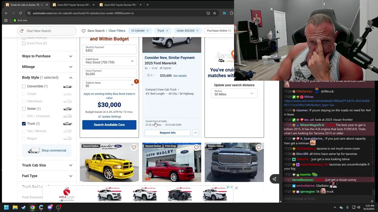The width and height of the screenshot is (378, 212).
Task: Open a new browser tab
Action: pos(148,5)
